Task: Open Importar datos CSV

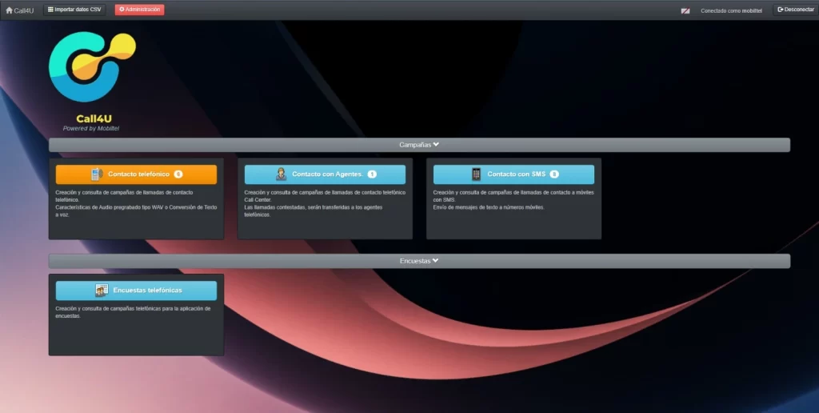Action: (74, 10)
